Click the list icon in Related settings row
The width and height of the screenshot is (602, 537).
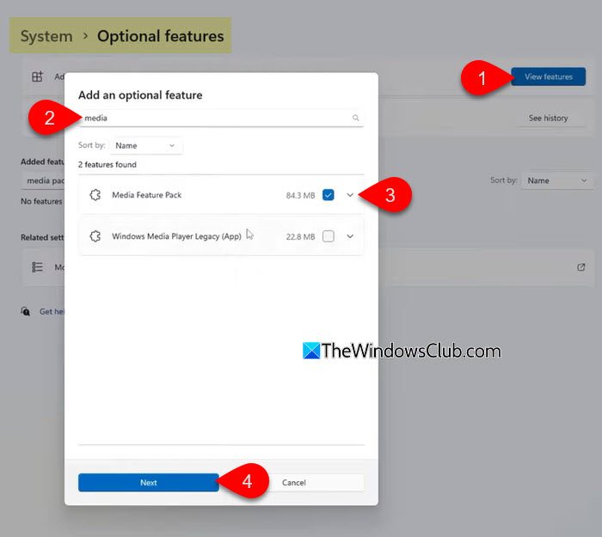tap(37, 267)
